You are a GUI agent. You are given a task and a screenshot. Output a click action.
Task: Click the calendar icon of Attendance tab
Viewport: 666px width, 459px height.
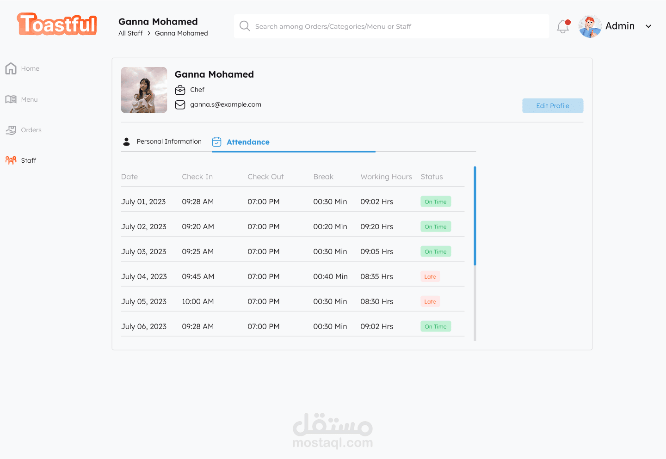(x=216, y=141)
